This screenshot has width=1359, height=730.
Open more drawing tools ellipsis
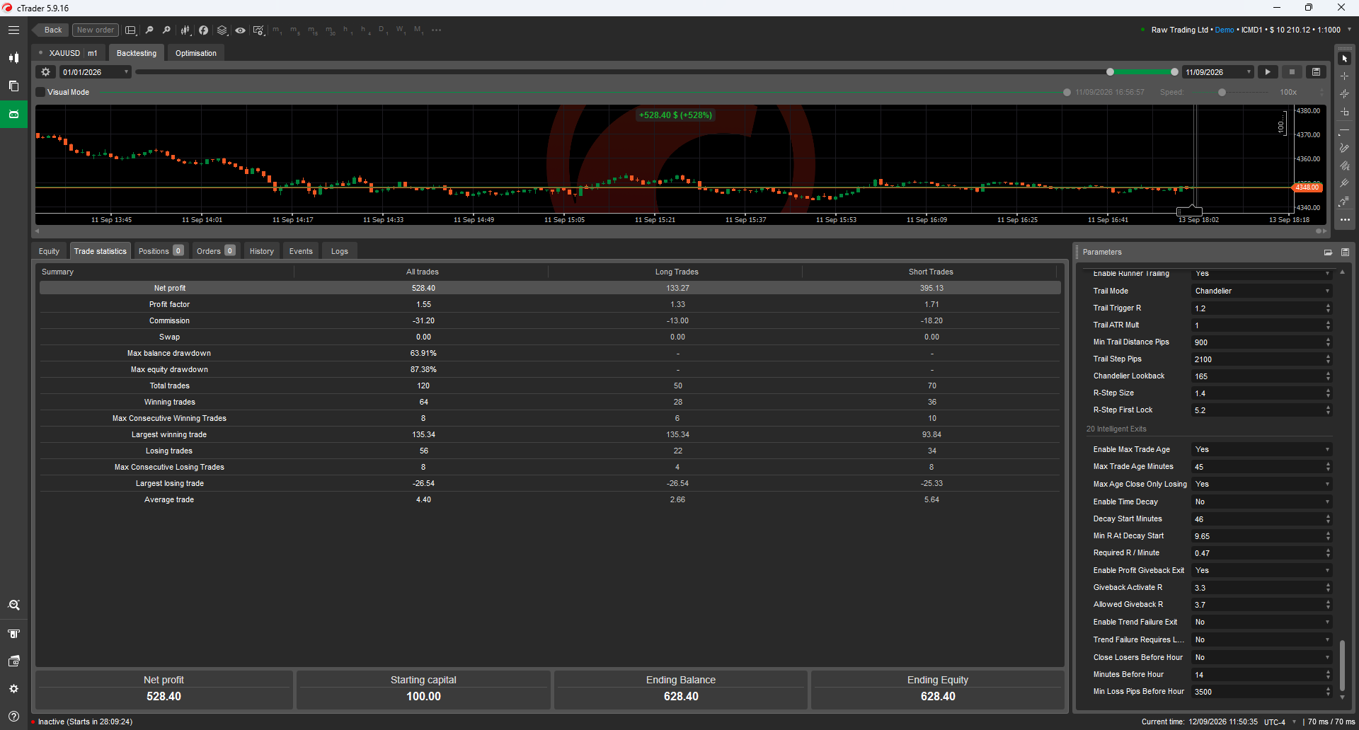(1344, 220)
